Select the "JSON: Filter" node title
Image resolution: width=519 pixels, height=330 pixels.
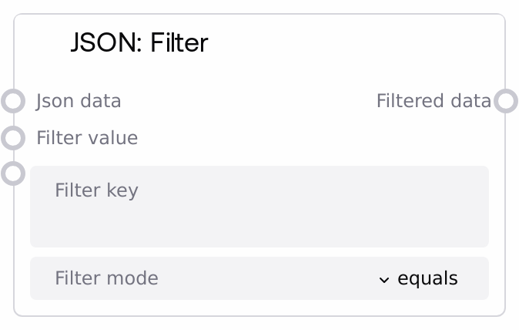coord(139,42)
